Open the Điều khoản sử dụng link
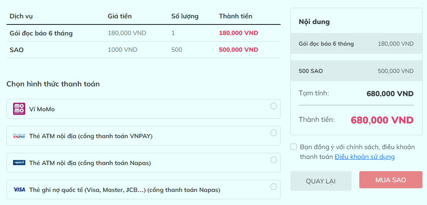This screenshot has height=205, width=427. click(x=364, y=157)
